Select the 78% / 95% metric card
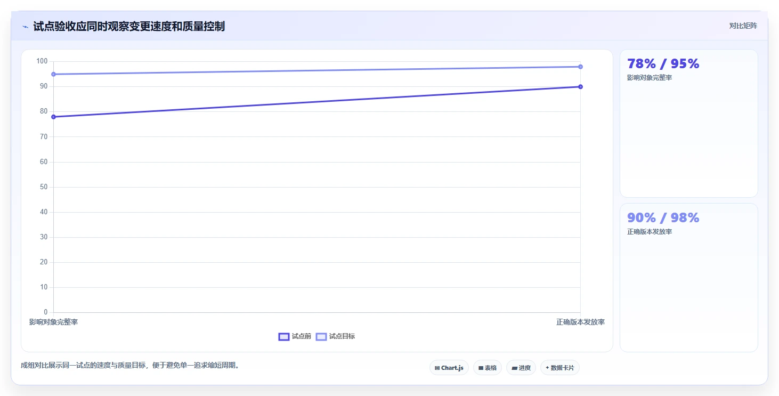779x396 pixels. coord(689,124)
